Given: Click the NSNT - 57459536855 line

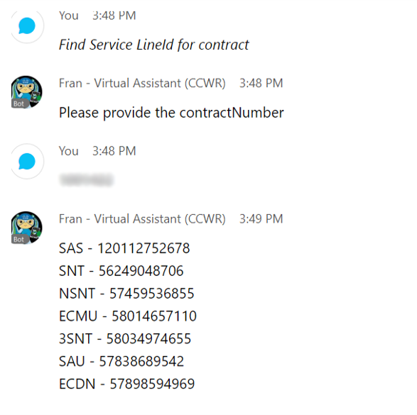Looking at the screenshot, I should [126, 294].
